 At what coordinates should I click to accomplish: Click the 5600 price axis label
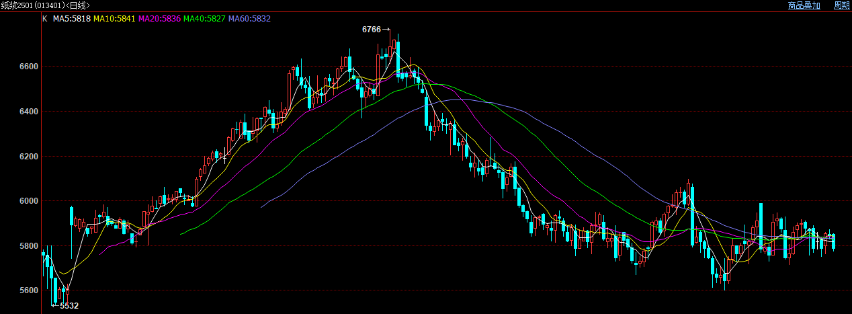[28, 290]
